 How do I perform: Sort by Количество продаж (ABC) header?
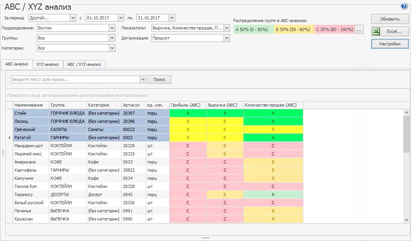click(273, 105)
